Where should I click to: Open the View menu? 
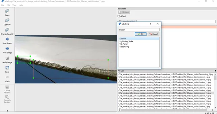(14, 5)
